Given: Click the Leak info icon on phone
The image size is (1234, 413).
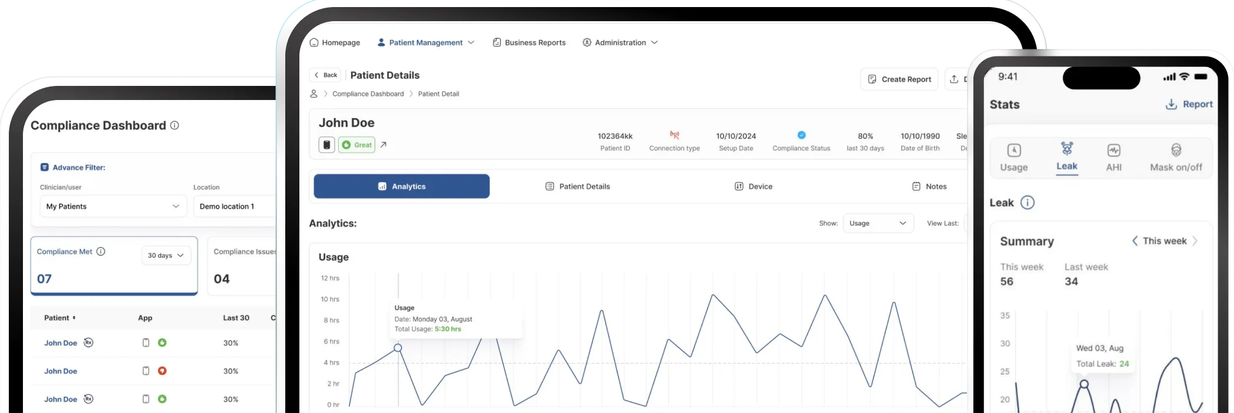Looking at the screenshot, I should 1027,202.
